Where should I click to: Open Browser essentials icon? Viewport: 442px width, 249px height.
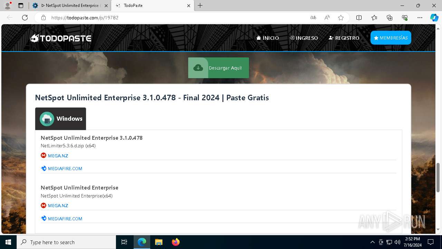[x=405, y=18]
